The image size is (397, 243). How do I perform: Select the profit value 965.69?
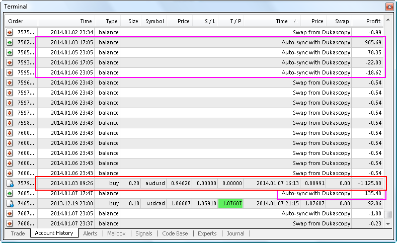(373, 43)
